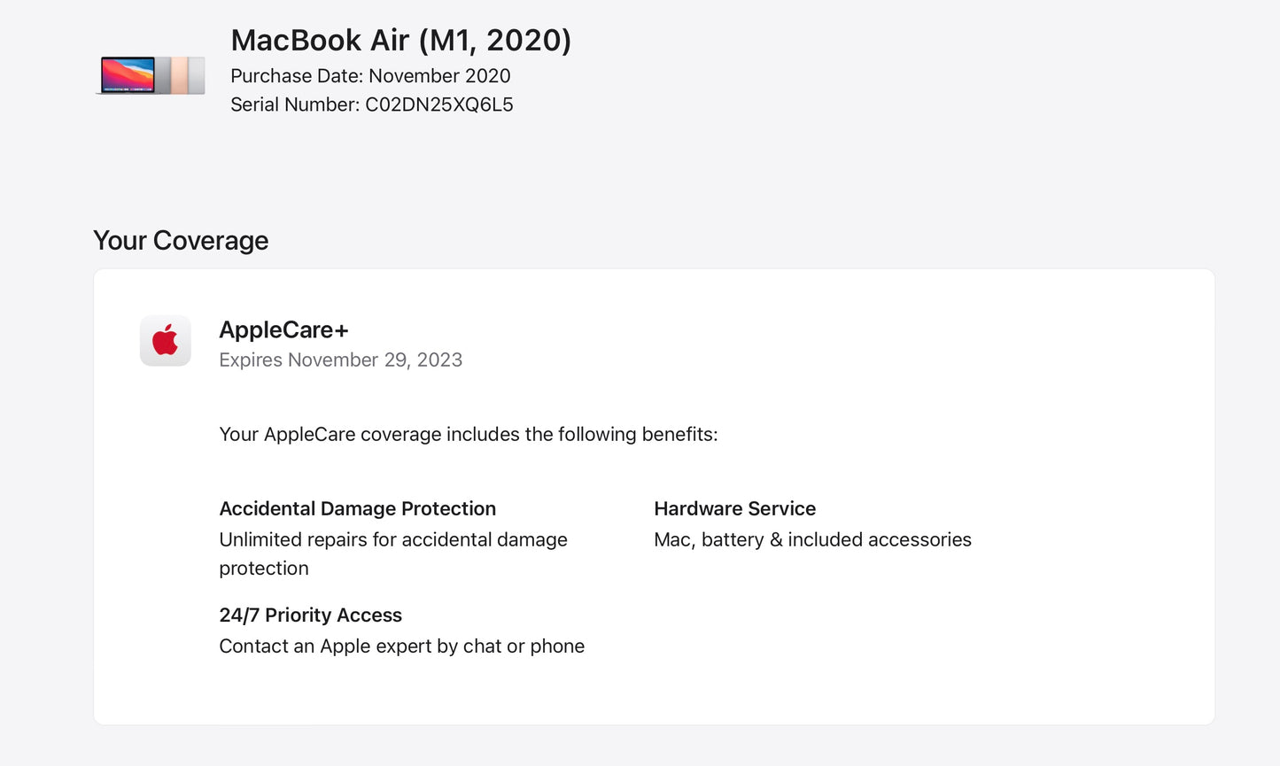Click the MacBook Air (M1, 2020) title
Screen dimensions: 1280x766
(x=400, y=40)
